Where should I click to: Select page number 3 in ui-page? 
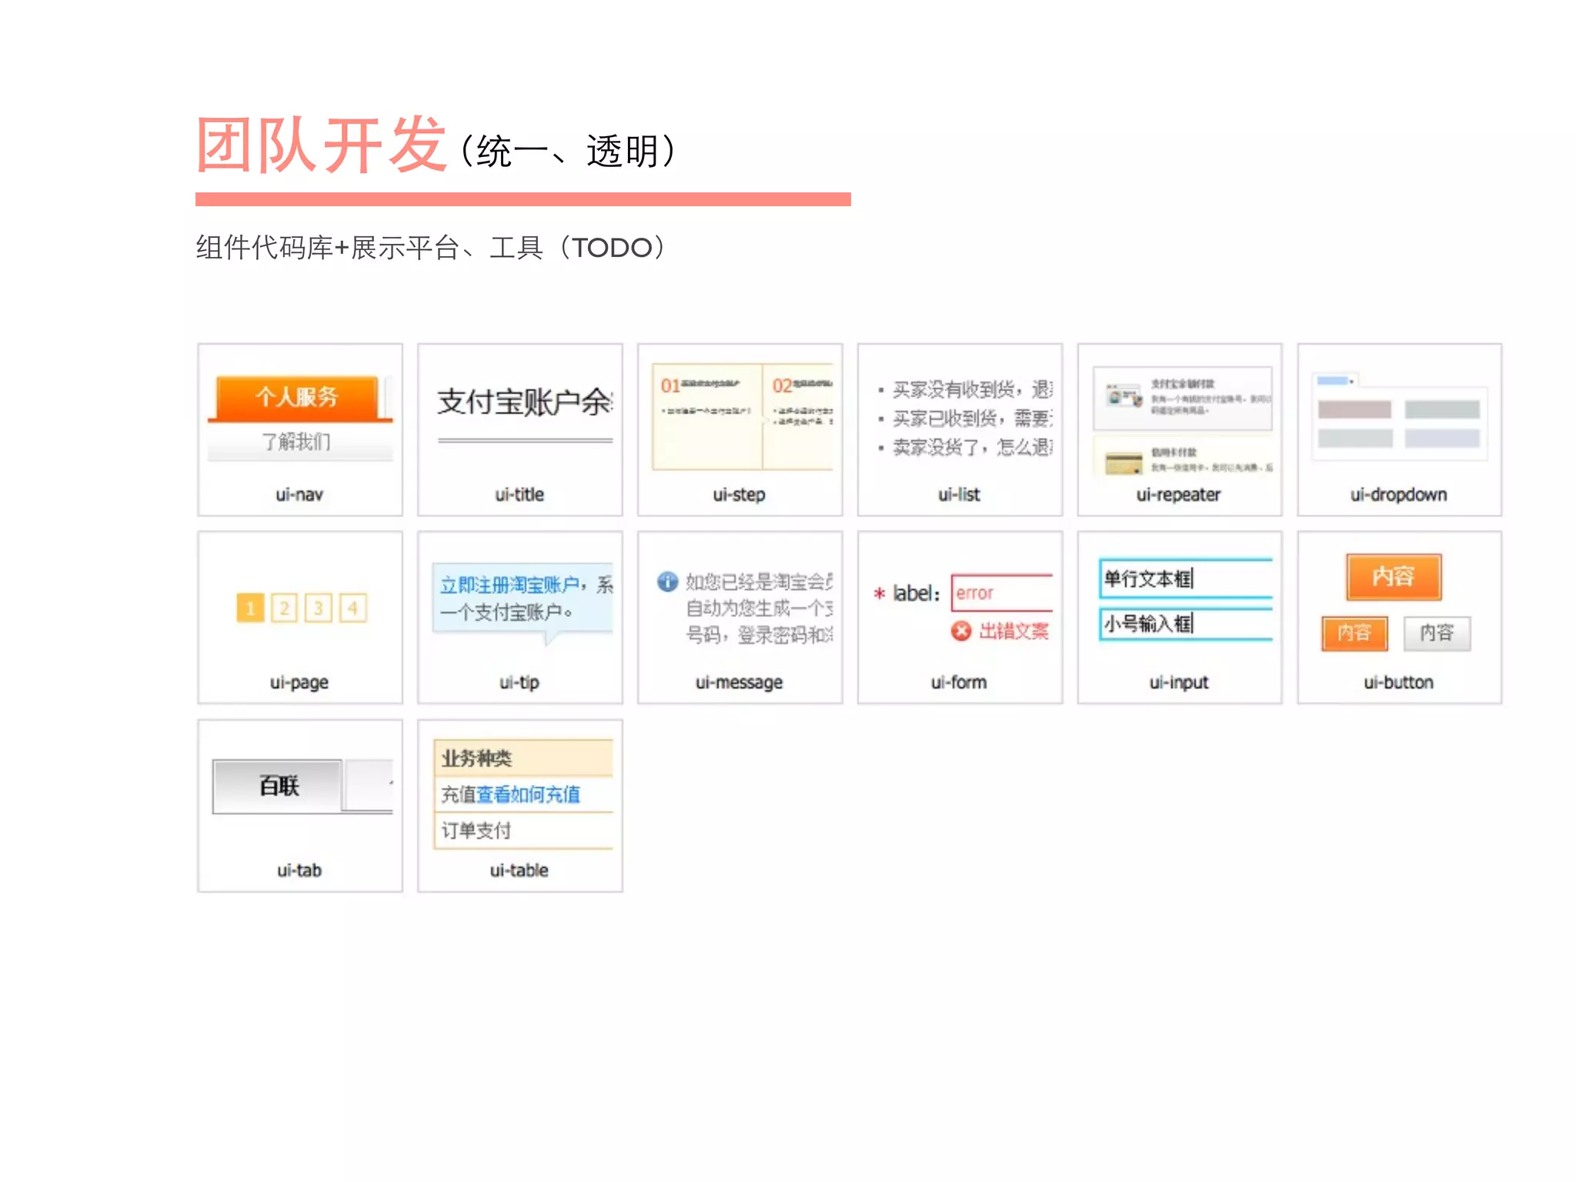click(x=319, y=609)
